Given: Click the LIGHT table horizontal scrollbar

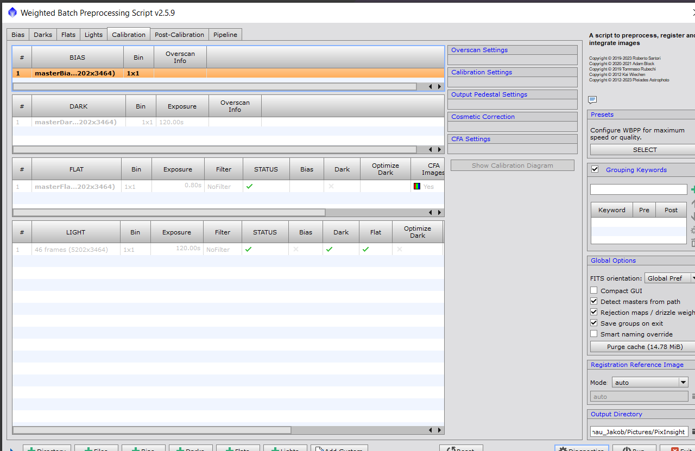Looking at the screenshot, I should click(151, 430).
